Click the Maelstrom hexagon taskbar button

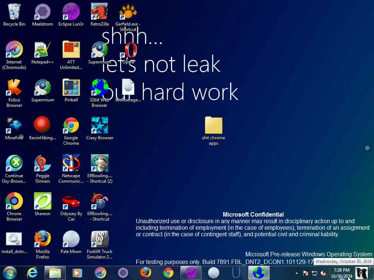pos(123,273)
